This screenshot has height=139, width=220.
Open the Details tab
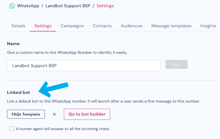[x=18, y=26]
